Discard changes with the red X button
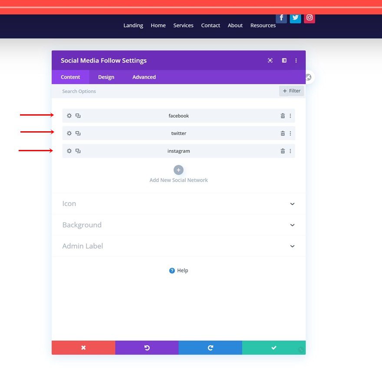This screenshot has height=382, width=382. point(83,348)
